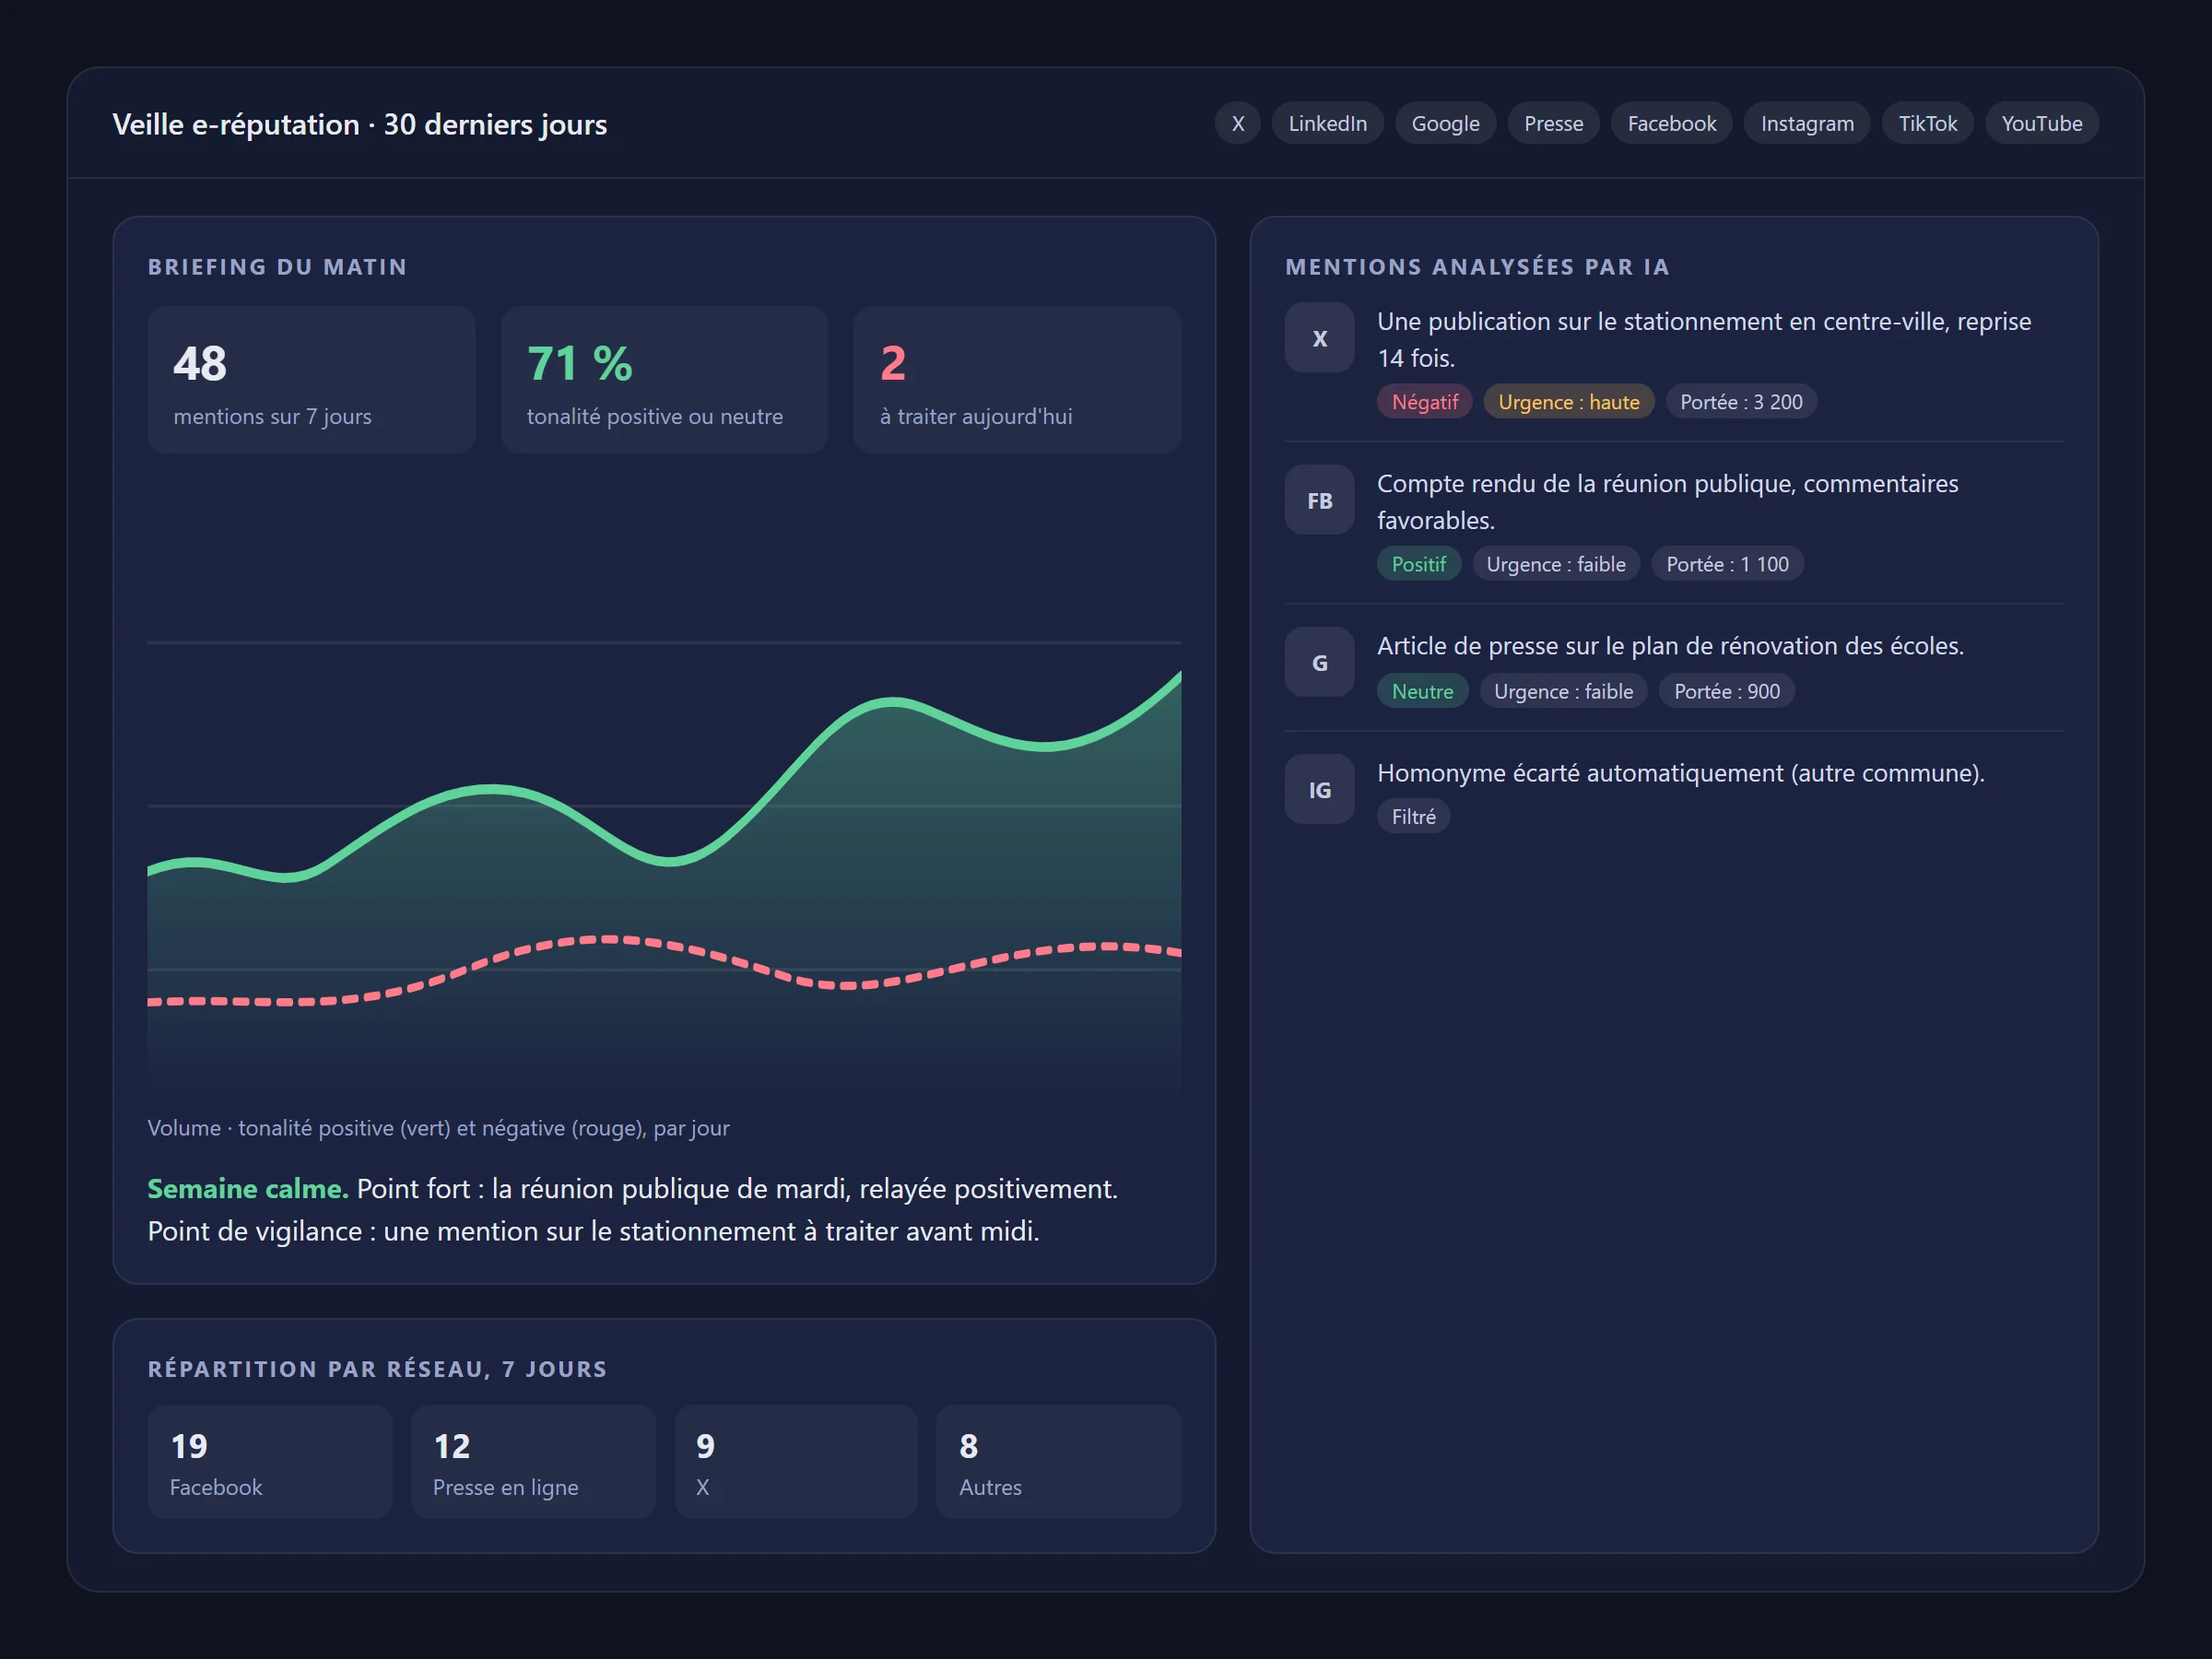
Task: Click the FB badge on the réunion publique mention
Action: click(x=1319, y=500)
